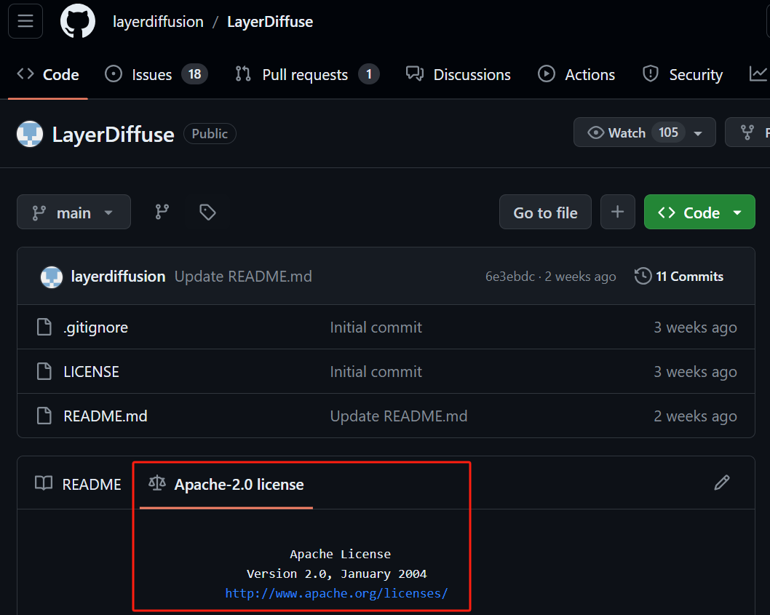Image resolution: width=770 pixels, height=615 pixels.
Task: View branches via the branch icon
Action: coord(162,213)
